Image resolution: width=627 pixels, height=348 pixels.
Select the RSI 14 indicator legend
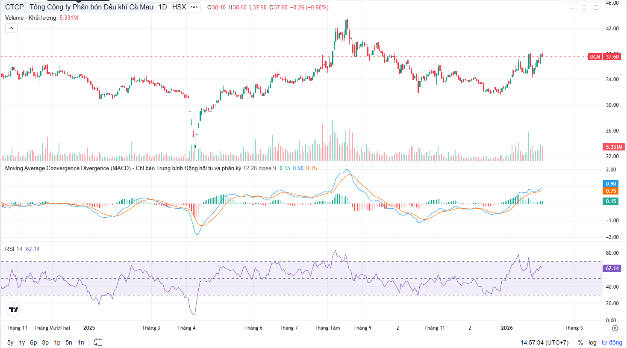tap(14, 249)
